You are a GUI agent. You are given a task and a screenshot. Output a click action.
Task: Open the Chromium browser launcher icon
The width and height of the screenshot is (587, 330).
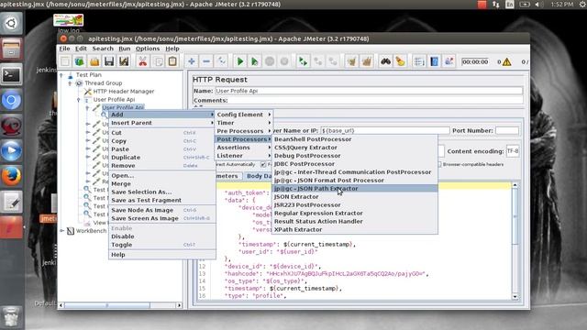coord(11,100)
